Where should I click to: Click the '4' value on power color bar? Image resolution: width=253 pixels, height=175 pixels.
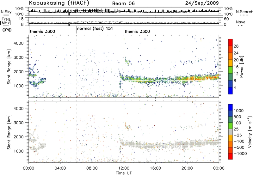[235, 87]
